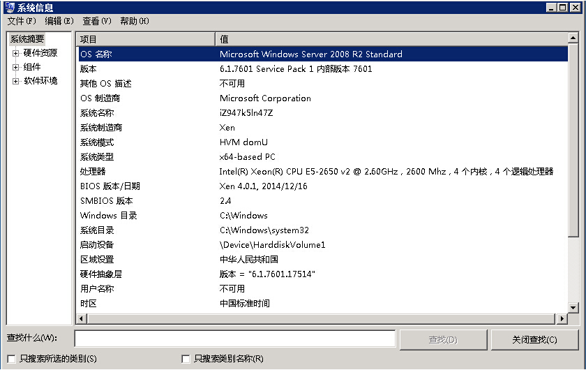The image size is (586, 370).
Task: Click the vertical scrollbar up arrow
Action: [x=573, y=38]
